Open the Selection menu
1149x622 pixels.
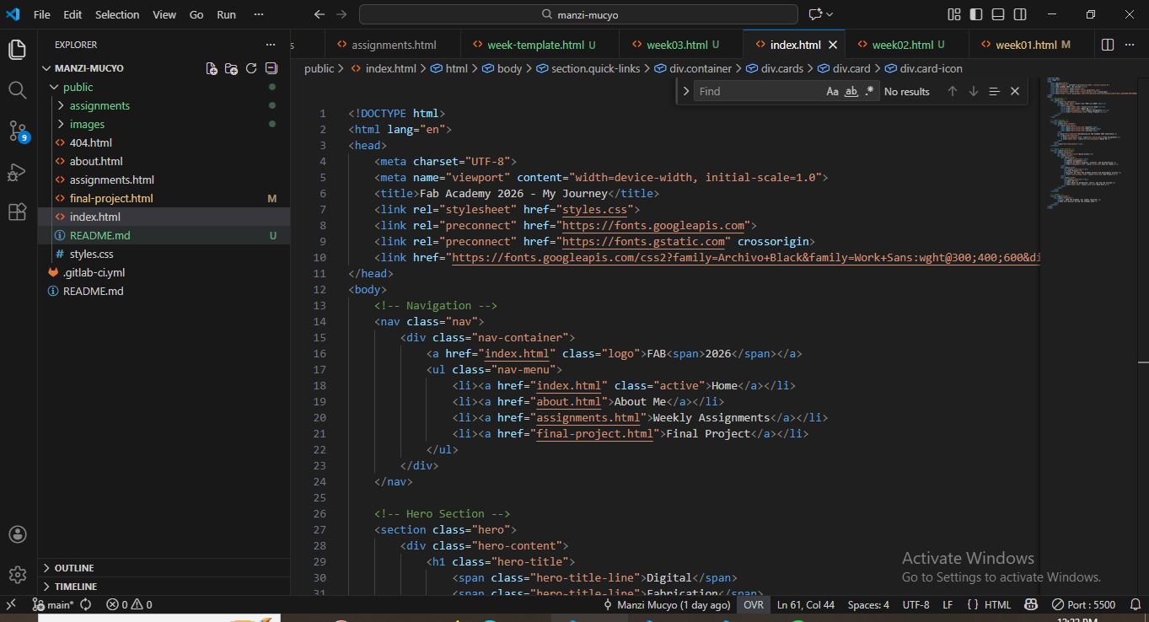117,14
